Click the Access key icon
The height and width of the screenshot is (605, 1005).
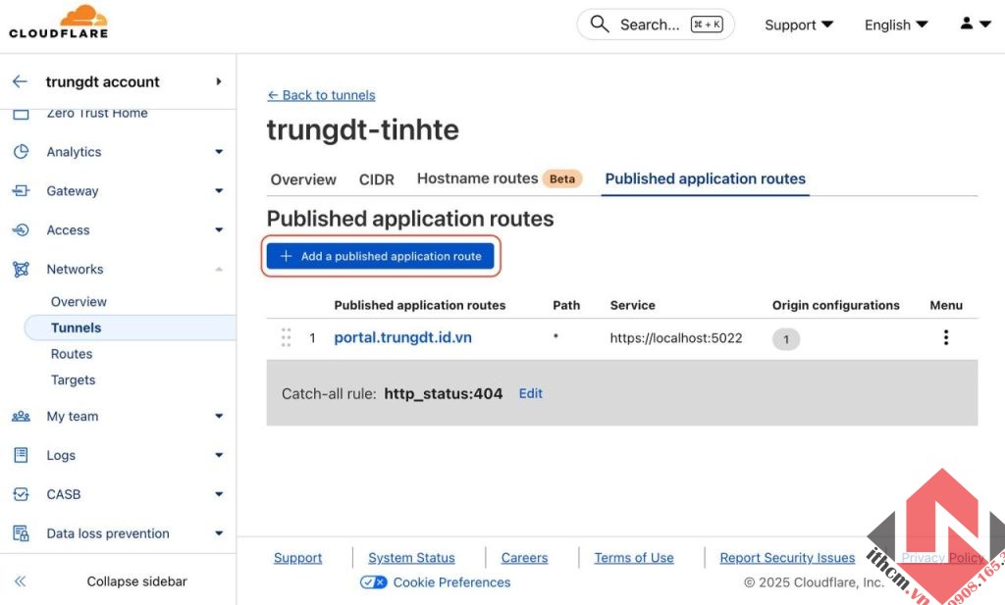(22, 230)
